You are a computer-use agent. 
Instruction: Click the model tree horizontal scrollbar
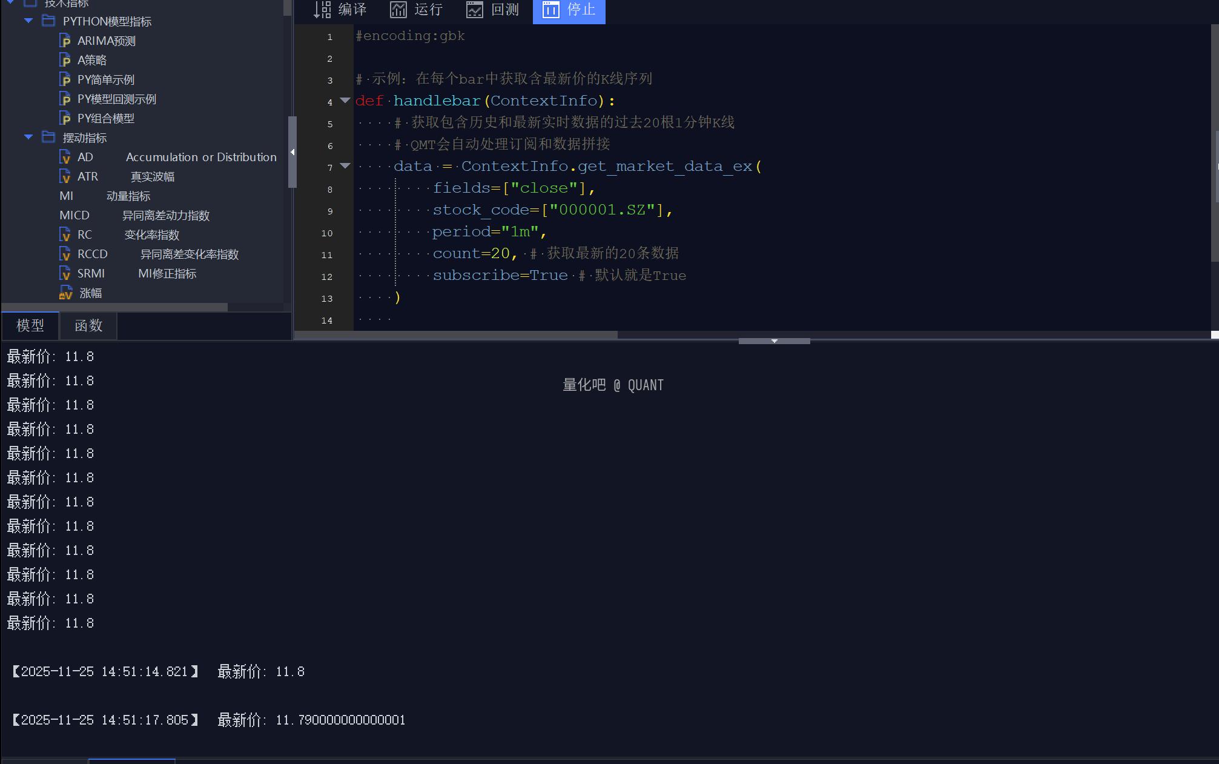[115, 307]
